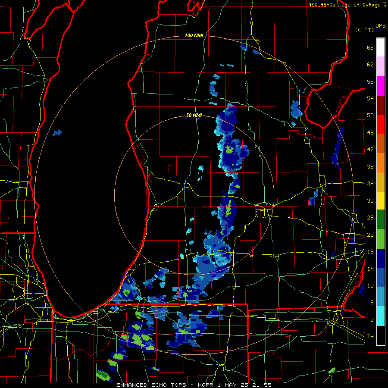The image size is (388, 388).
Task: Click the 21:55 timestamp text
Action: point(262,385)
